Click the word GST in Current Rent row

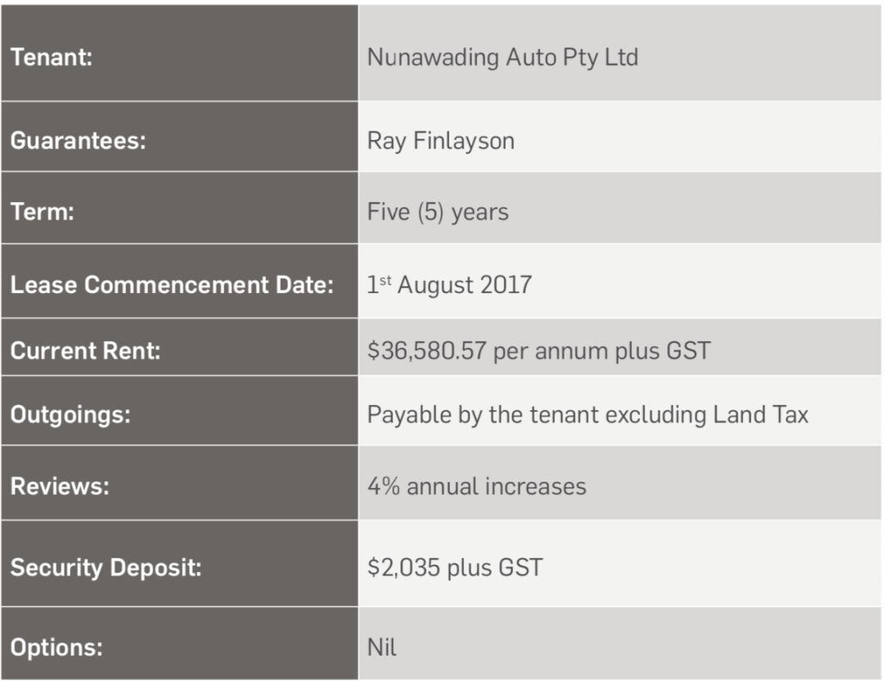[688, 351]
